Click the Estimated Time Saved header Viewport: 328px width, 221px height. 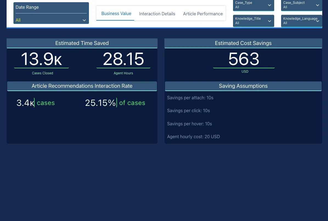(82, 43)
